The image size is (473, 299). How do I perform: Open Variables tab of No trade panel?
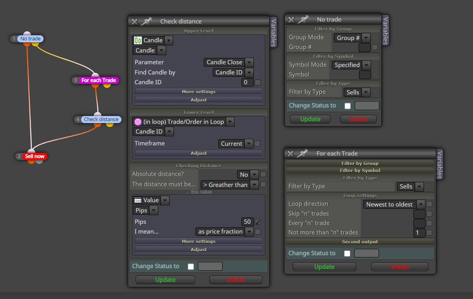pyautogui.click(x=386, y=30)
